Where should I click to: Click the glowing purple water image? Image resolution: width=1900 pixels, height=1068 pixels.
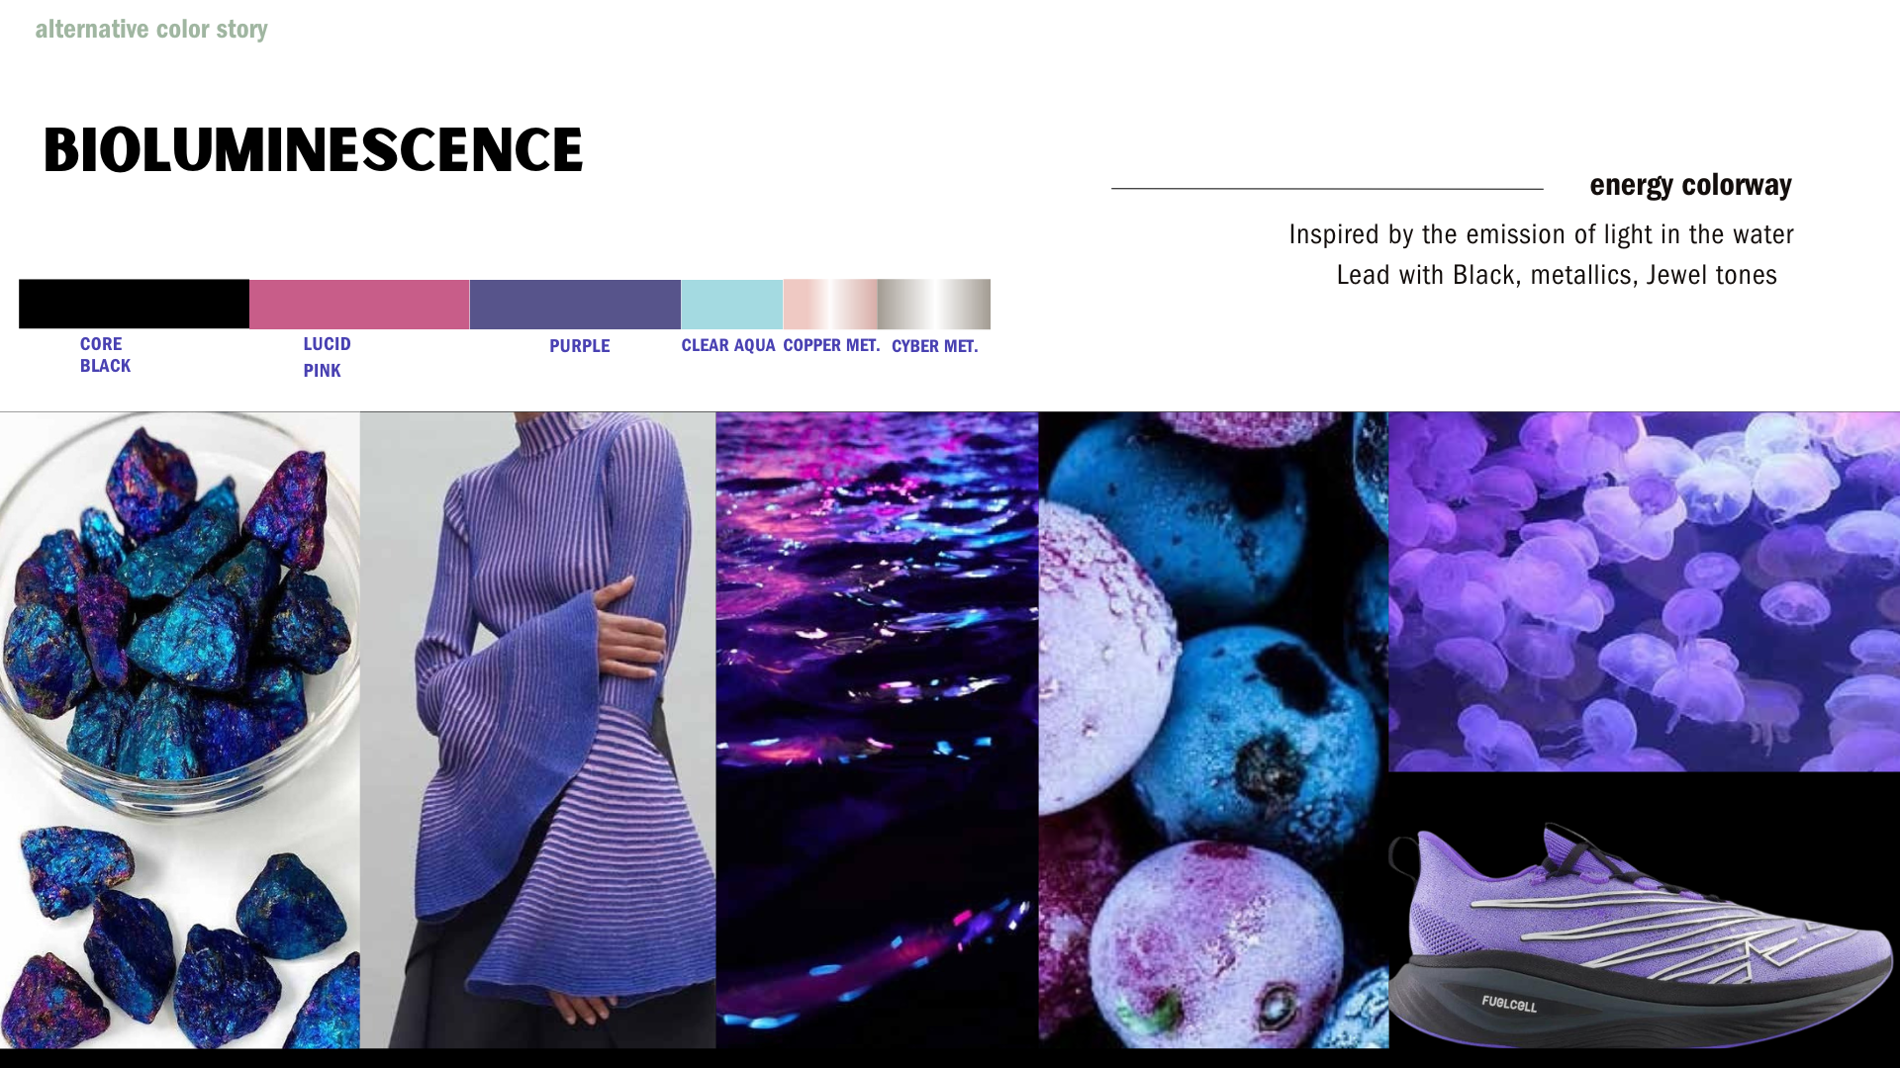pos(877,730)
